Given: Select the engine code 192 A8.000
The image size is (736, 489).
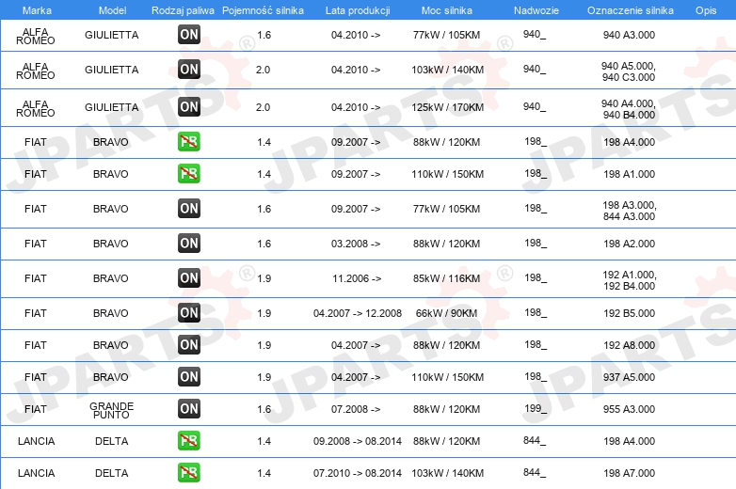Looking at the screenshot, I should click(629, 345).
